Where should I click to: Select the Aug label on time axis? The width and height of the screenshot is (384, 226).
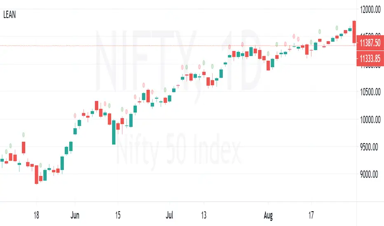pyautogui.click(x=268, y=214)
